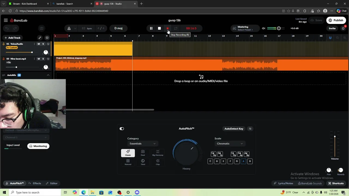Select the Classic AutoPitch preset
The height and width of the screenshot is (196, 349).
coord(128,153)
